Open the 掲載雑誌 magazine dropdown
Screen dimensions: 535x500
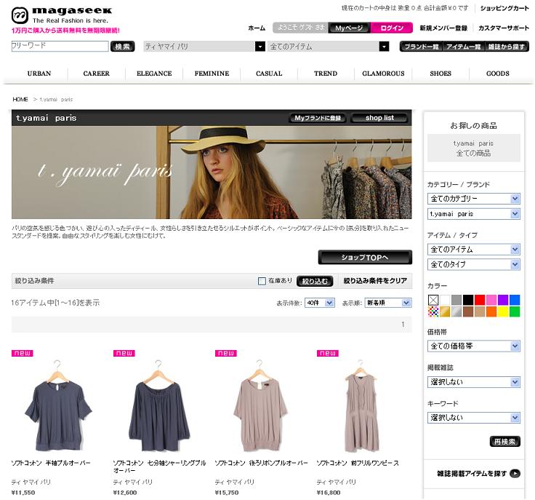[474, 382]
